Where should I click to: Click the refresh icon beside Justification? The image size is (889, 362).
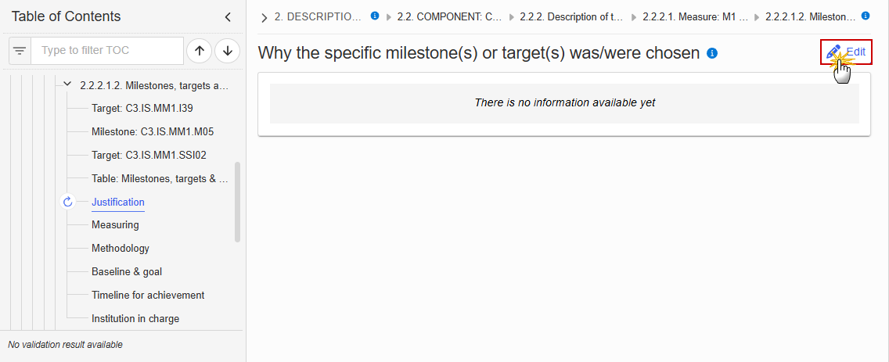pos(68,202)
